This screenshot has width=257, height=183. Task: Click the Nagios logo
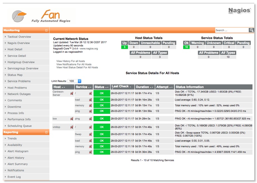click(x=240, y=11)
